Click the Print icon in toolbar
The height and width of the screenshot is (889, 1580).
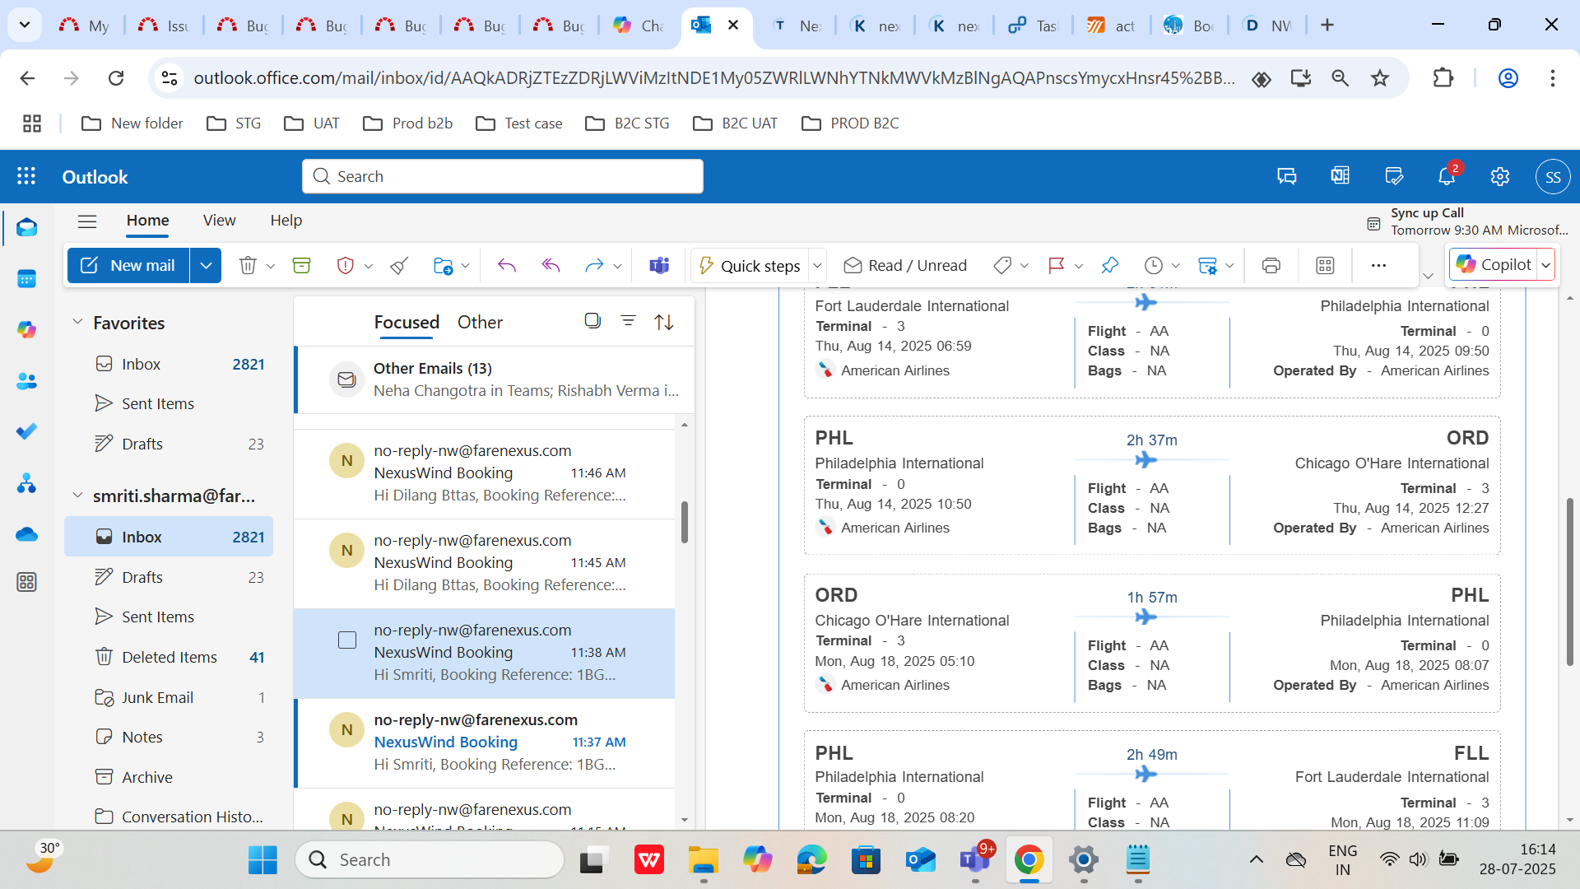[x=1271, y=265]
